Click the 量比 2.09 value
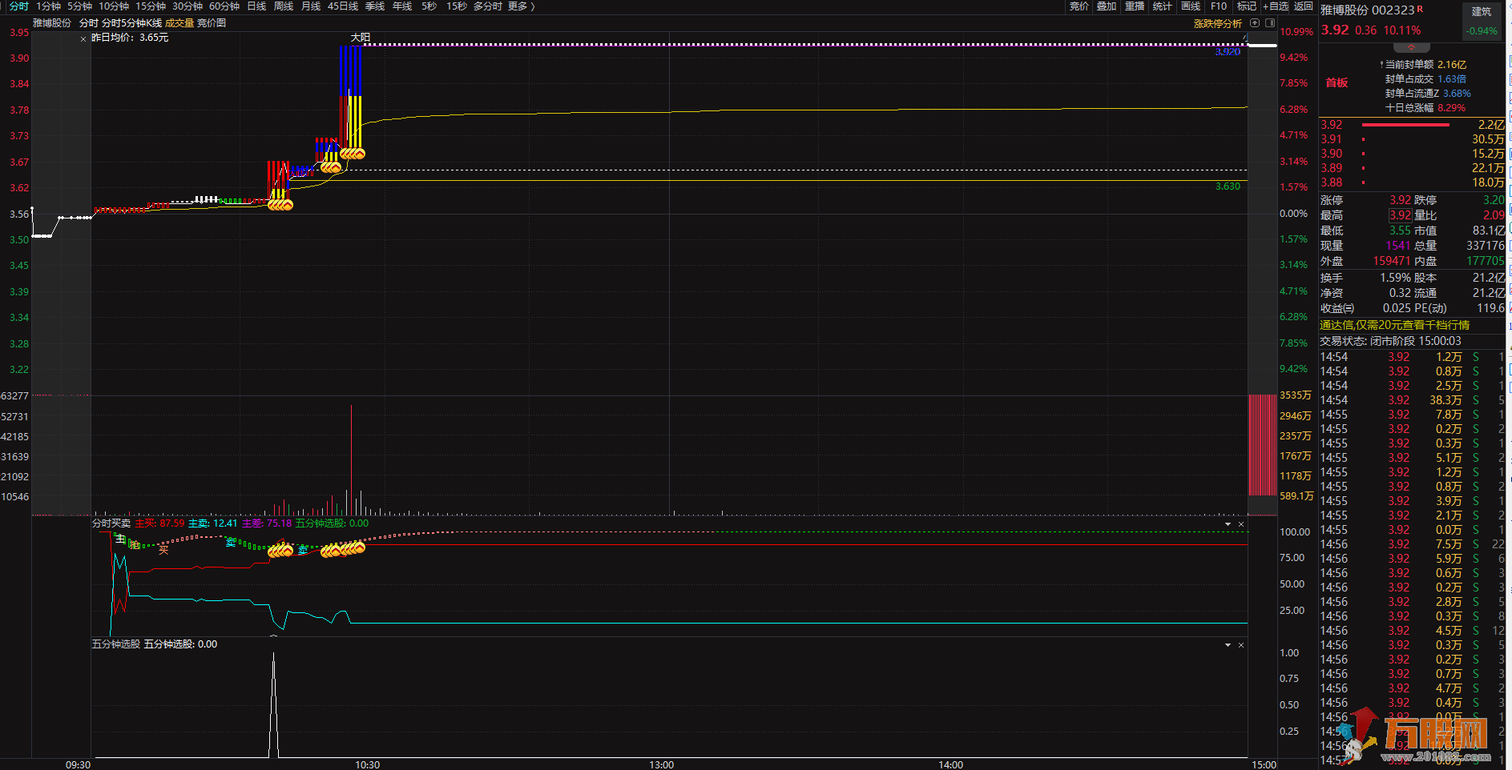 tap(1494, 215)
